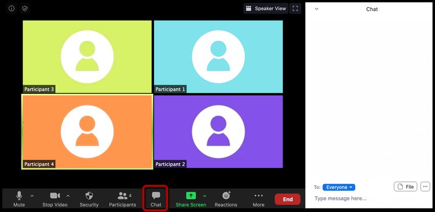Click the Participant 2 name label

click(x=170, y=164)
